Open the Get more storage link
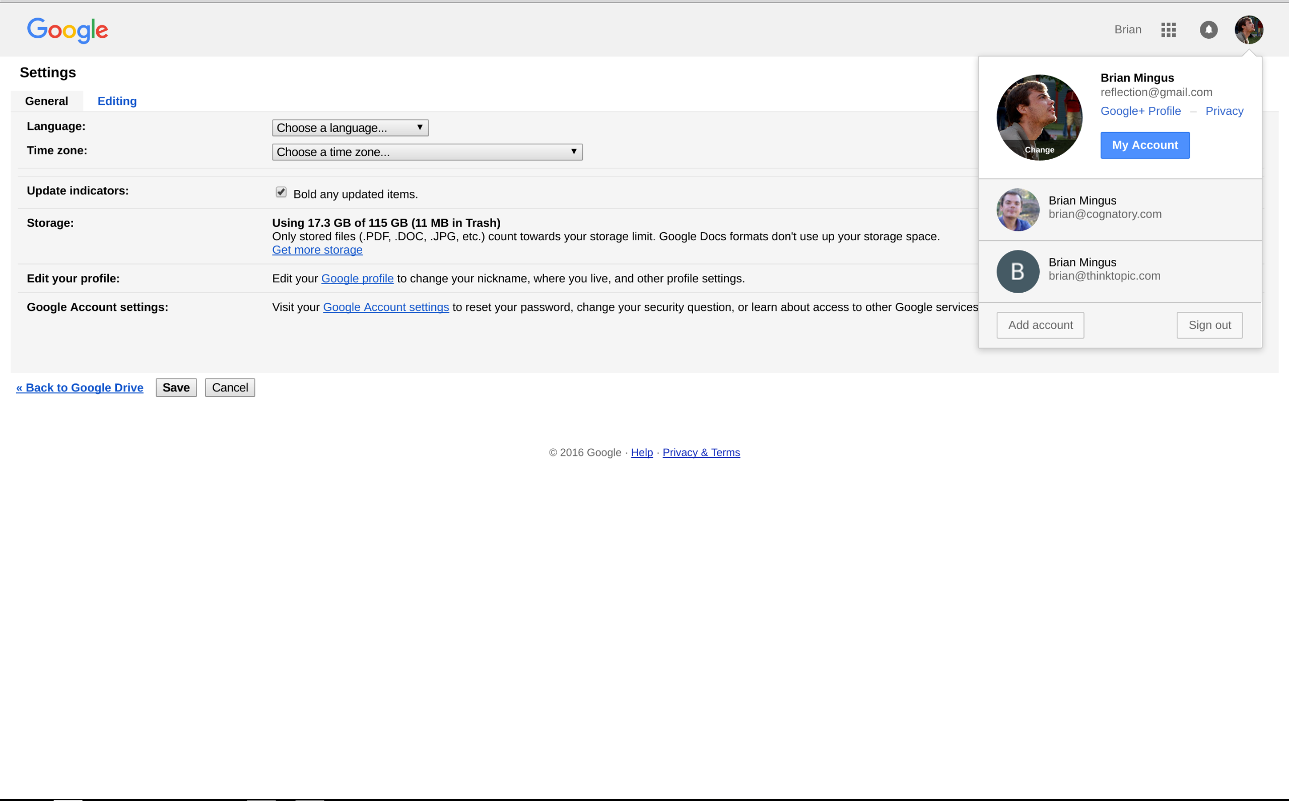 point(317,250)
